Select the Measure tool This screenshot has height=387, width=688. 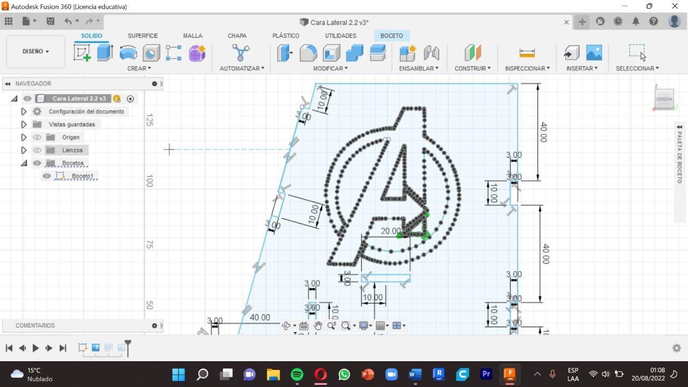(x=527, y=53)
